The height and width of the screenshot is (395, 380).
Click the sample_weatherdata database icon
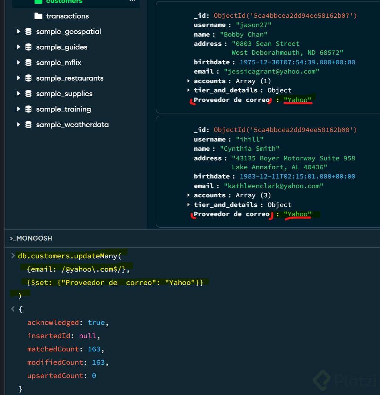(x=28, y=125)
